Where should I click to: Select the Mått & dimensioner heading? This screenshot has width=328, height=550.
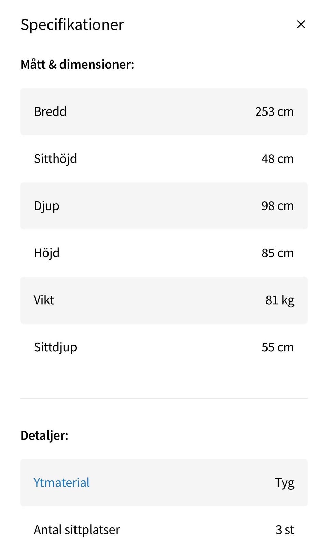click(77, 64)
